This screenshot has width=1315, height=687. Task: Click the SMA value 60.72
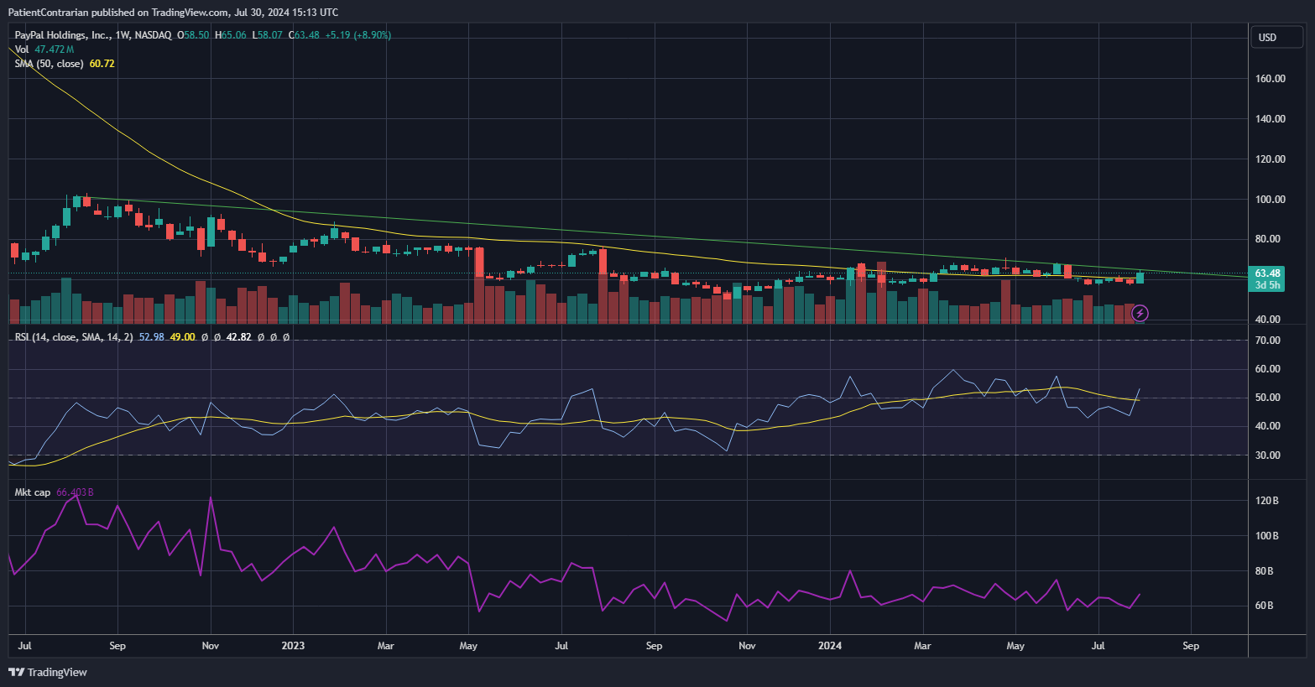pos(102,64)
